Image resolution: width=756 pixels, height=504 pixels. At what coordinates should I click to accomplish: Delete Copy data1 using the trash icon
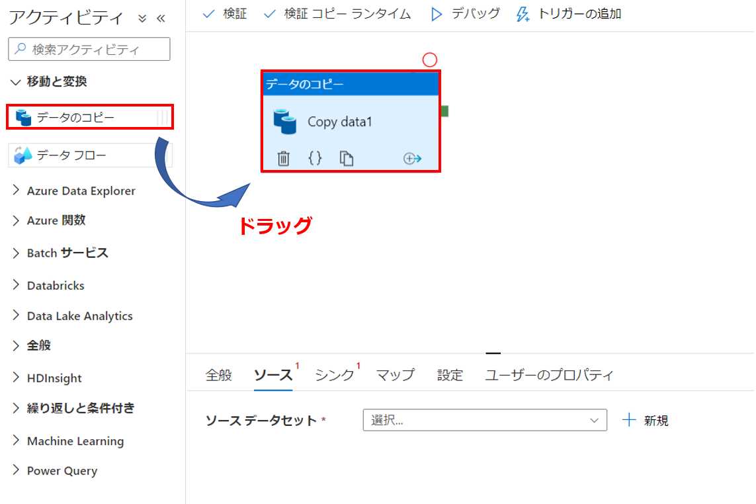tap(283, 158)
